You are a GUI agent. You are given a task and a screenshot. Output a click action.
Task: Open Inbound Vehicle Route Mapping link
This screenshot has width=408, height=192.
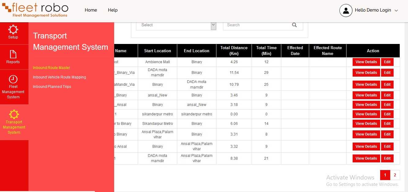click(59, 77)
